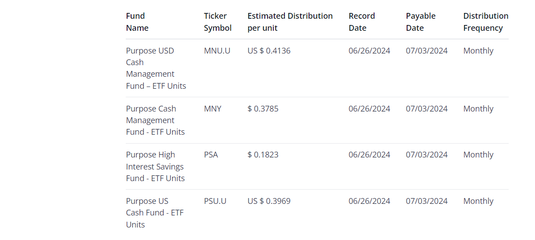
Task: Click the Payable Date column header
Action: (420, 22)
